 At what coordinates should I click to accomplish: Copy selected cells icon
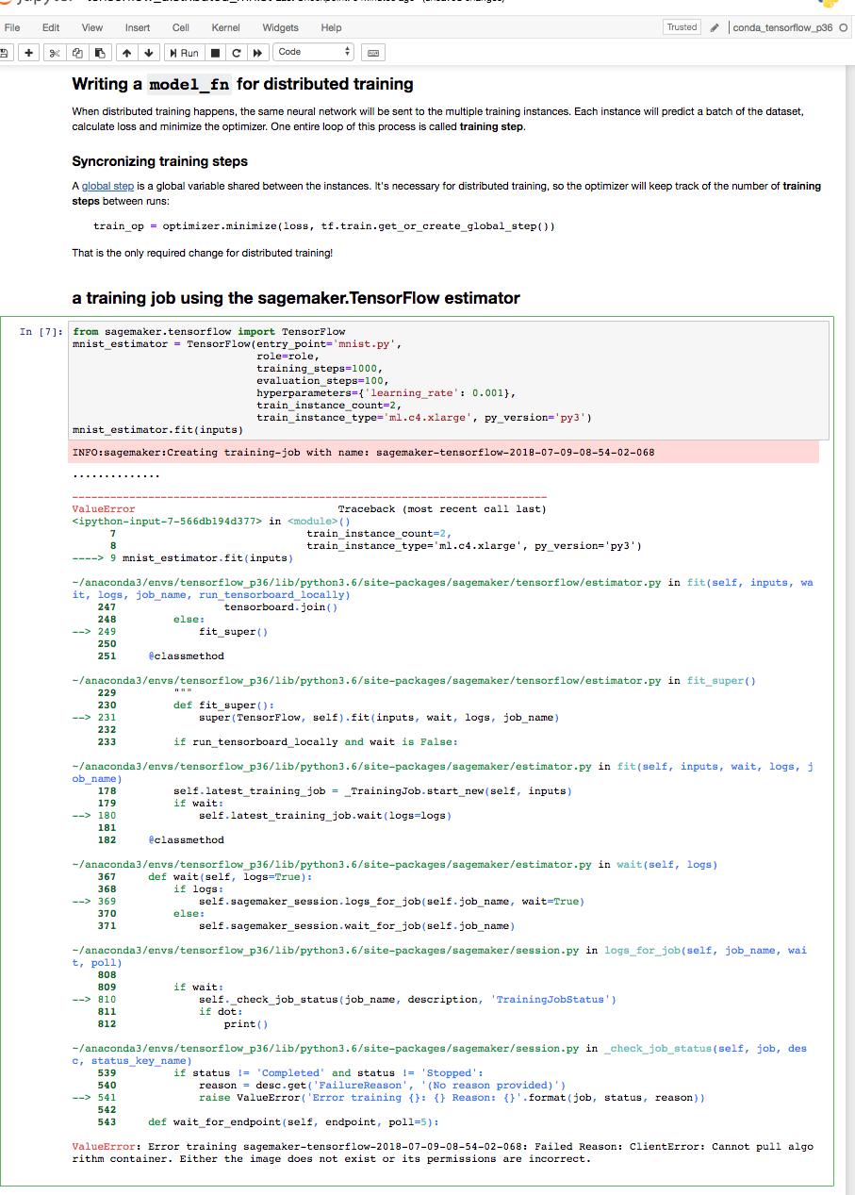[77, 52]
